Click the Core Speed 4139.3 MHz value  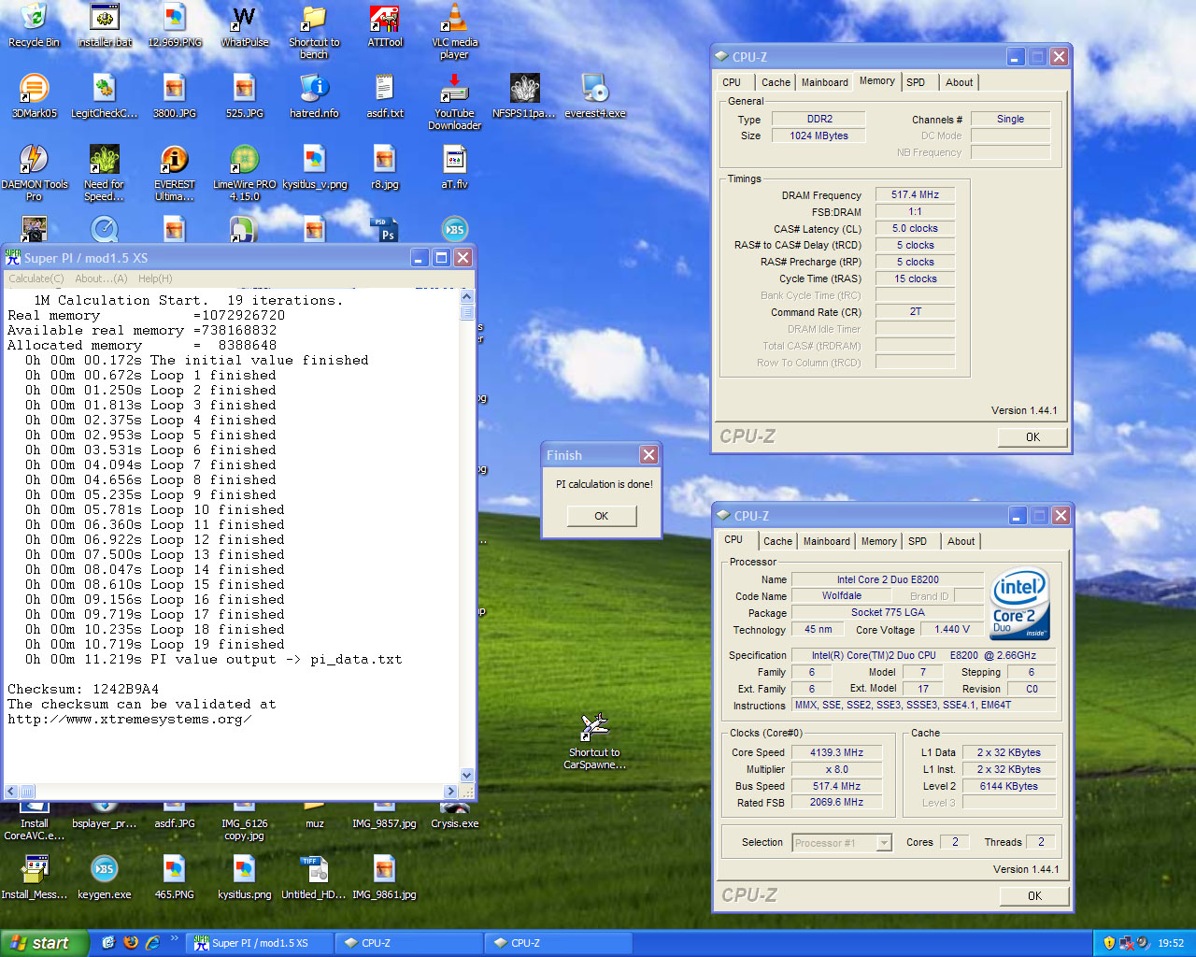pos(836,752)
